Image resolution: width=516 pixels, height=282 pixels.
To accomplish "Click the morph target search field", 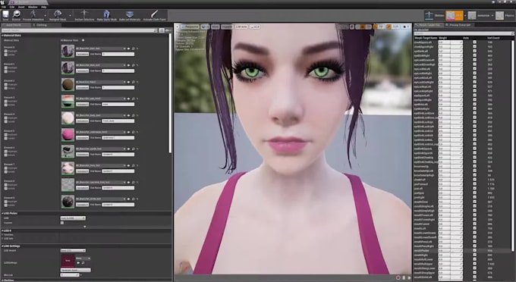I will [464, 33].
